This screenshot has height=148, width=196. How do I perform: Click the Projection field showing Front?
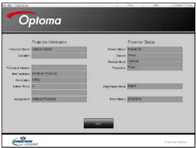click(x=155, y=68)
